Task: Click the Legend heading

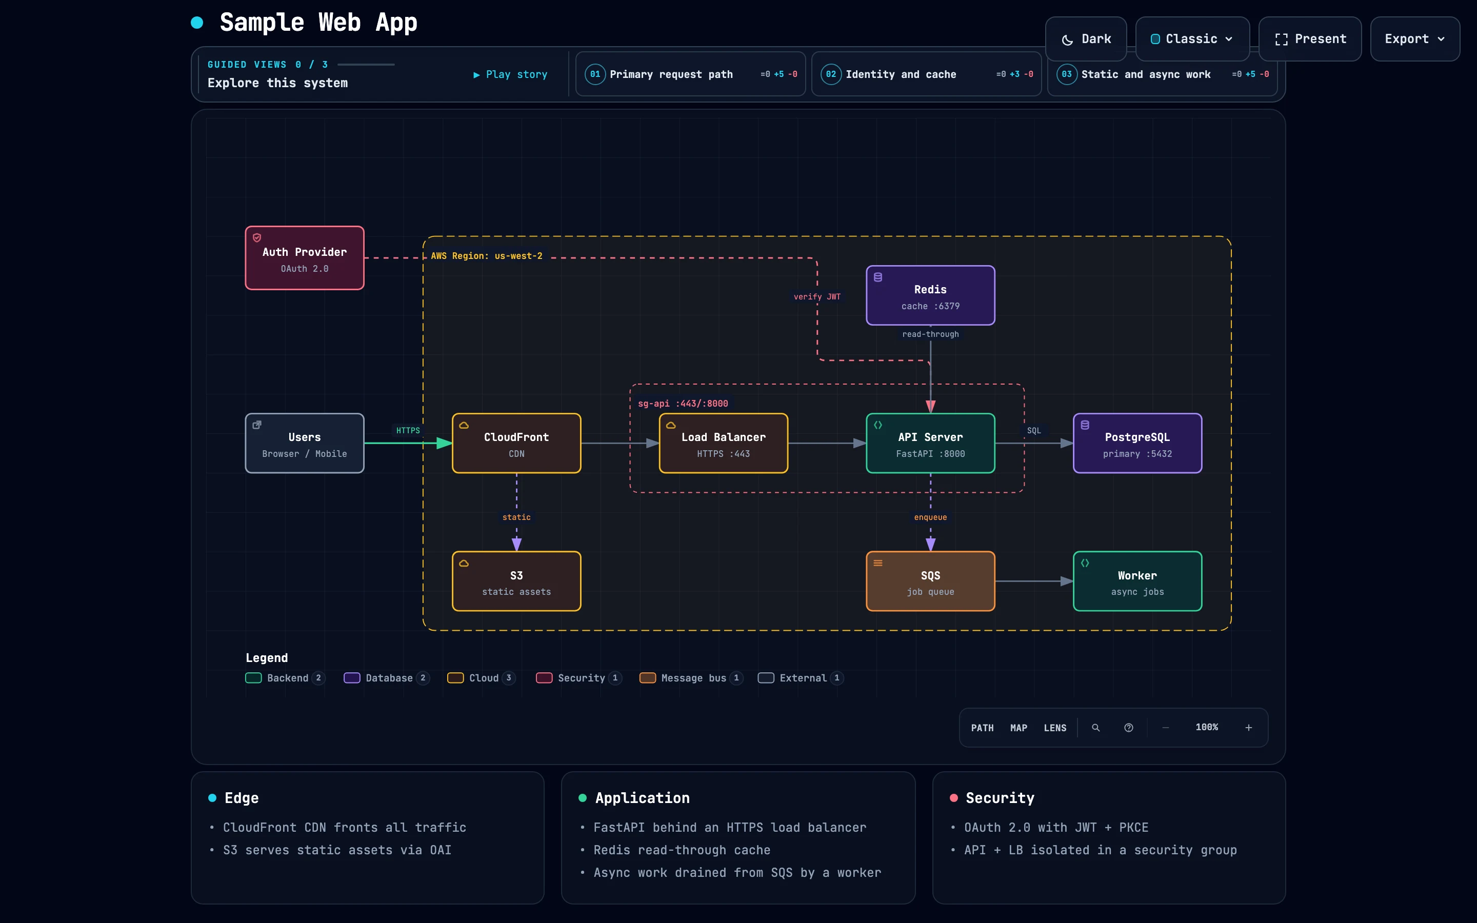Action: coord(267,658)
